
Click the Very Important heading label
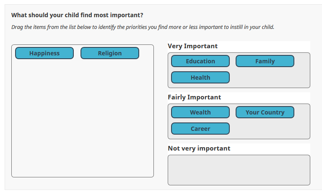click(x=192, y=46)
